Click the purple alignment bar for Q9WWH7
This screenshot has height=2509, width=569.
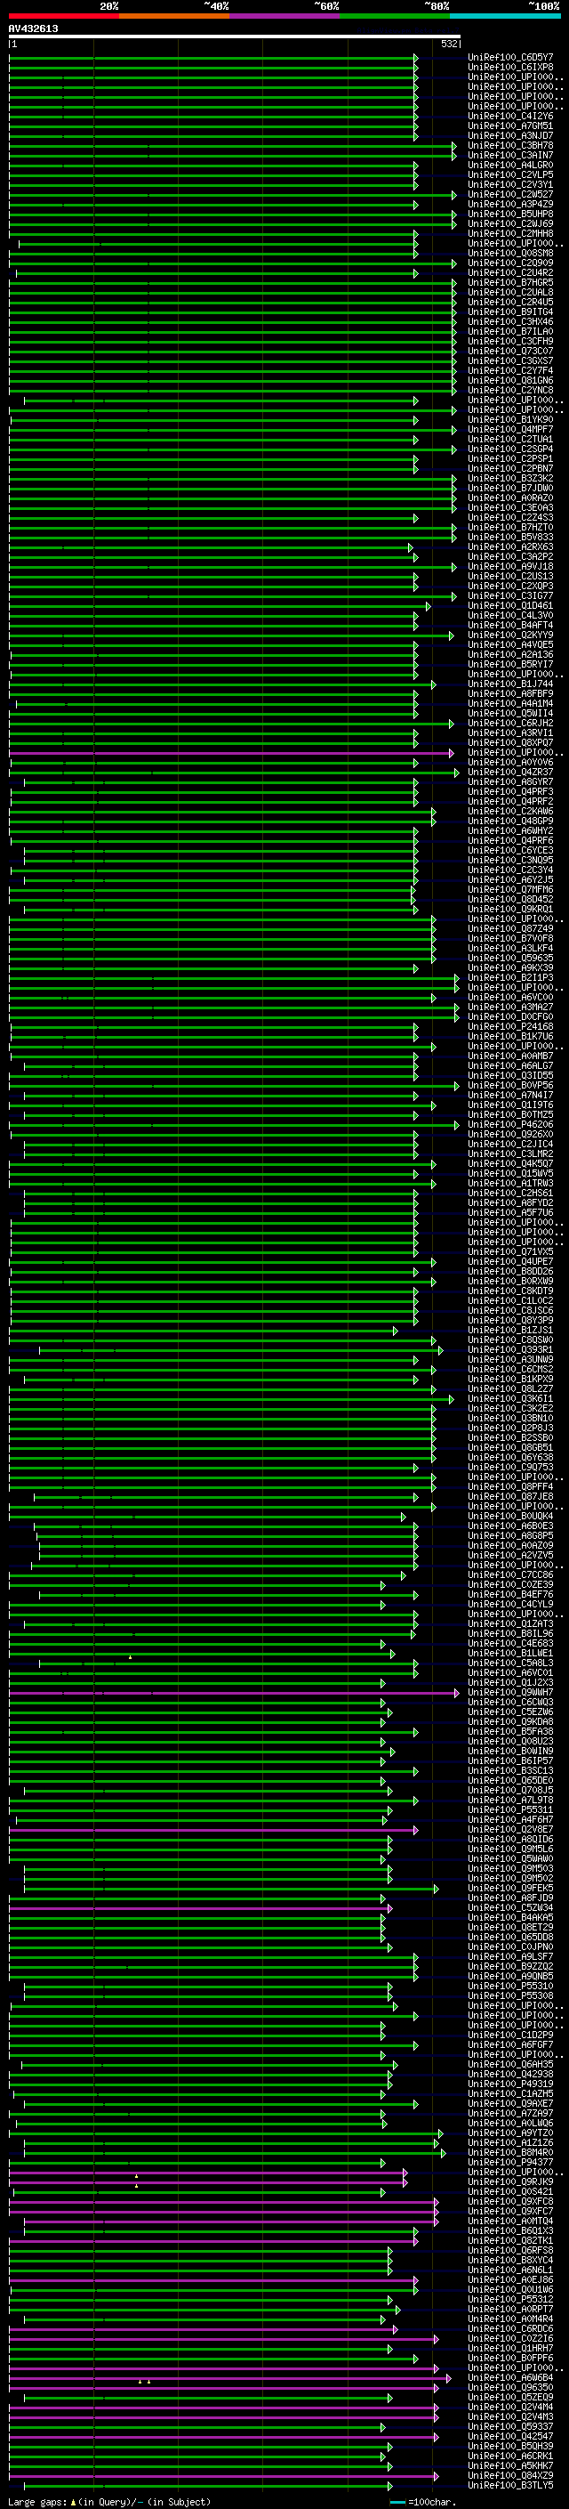click(234, 1692)
